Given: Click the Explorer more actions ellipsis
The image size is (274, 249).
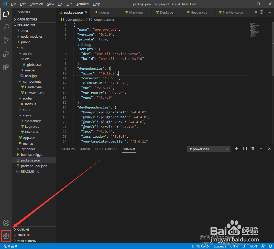Looking at the screenshot, I should (x=49, y=12).
